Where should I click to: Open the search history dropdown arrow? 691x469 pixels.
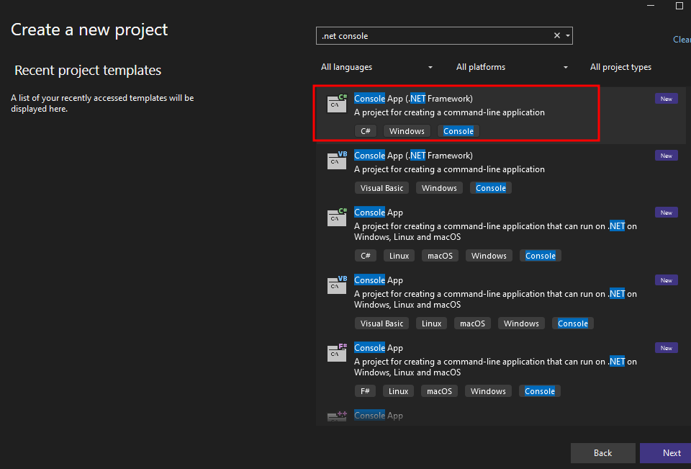[x=568, y=36]
